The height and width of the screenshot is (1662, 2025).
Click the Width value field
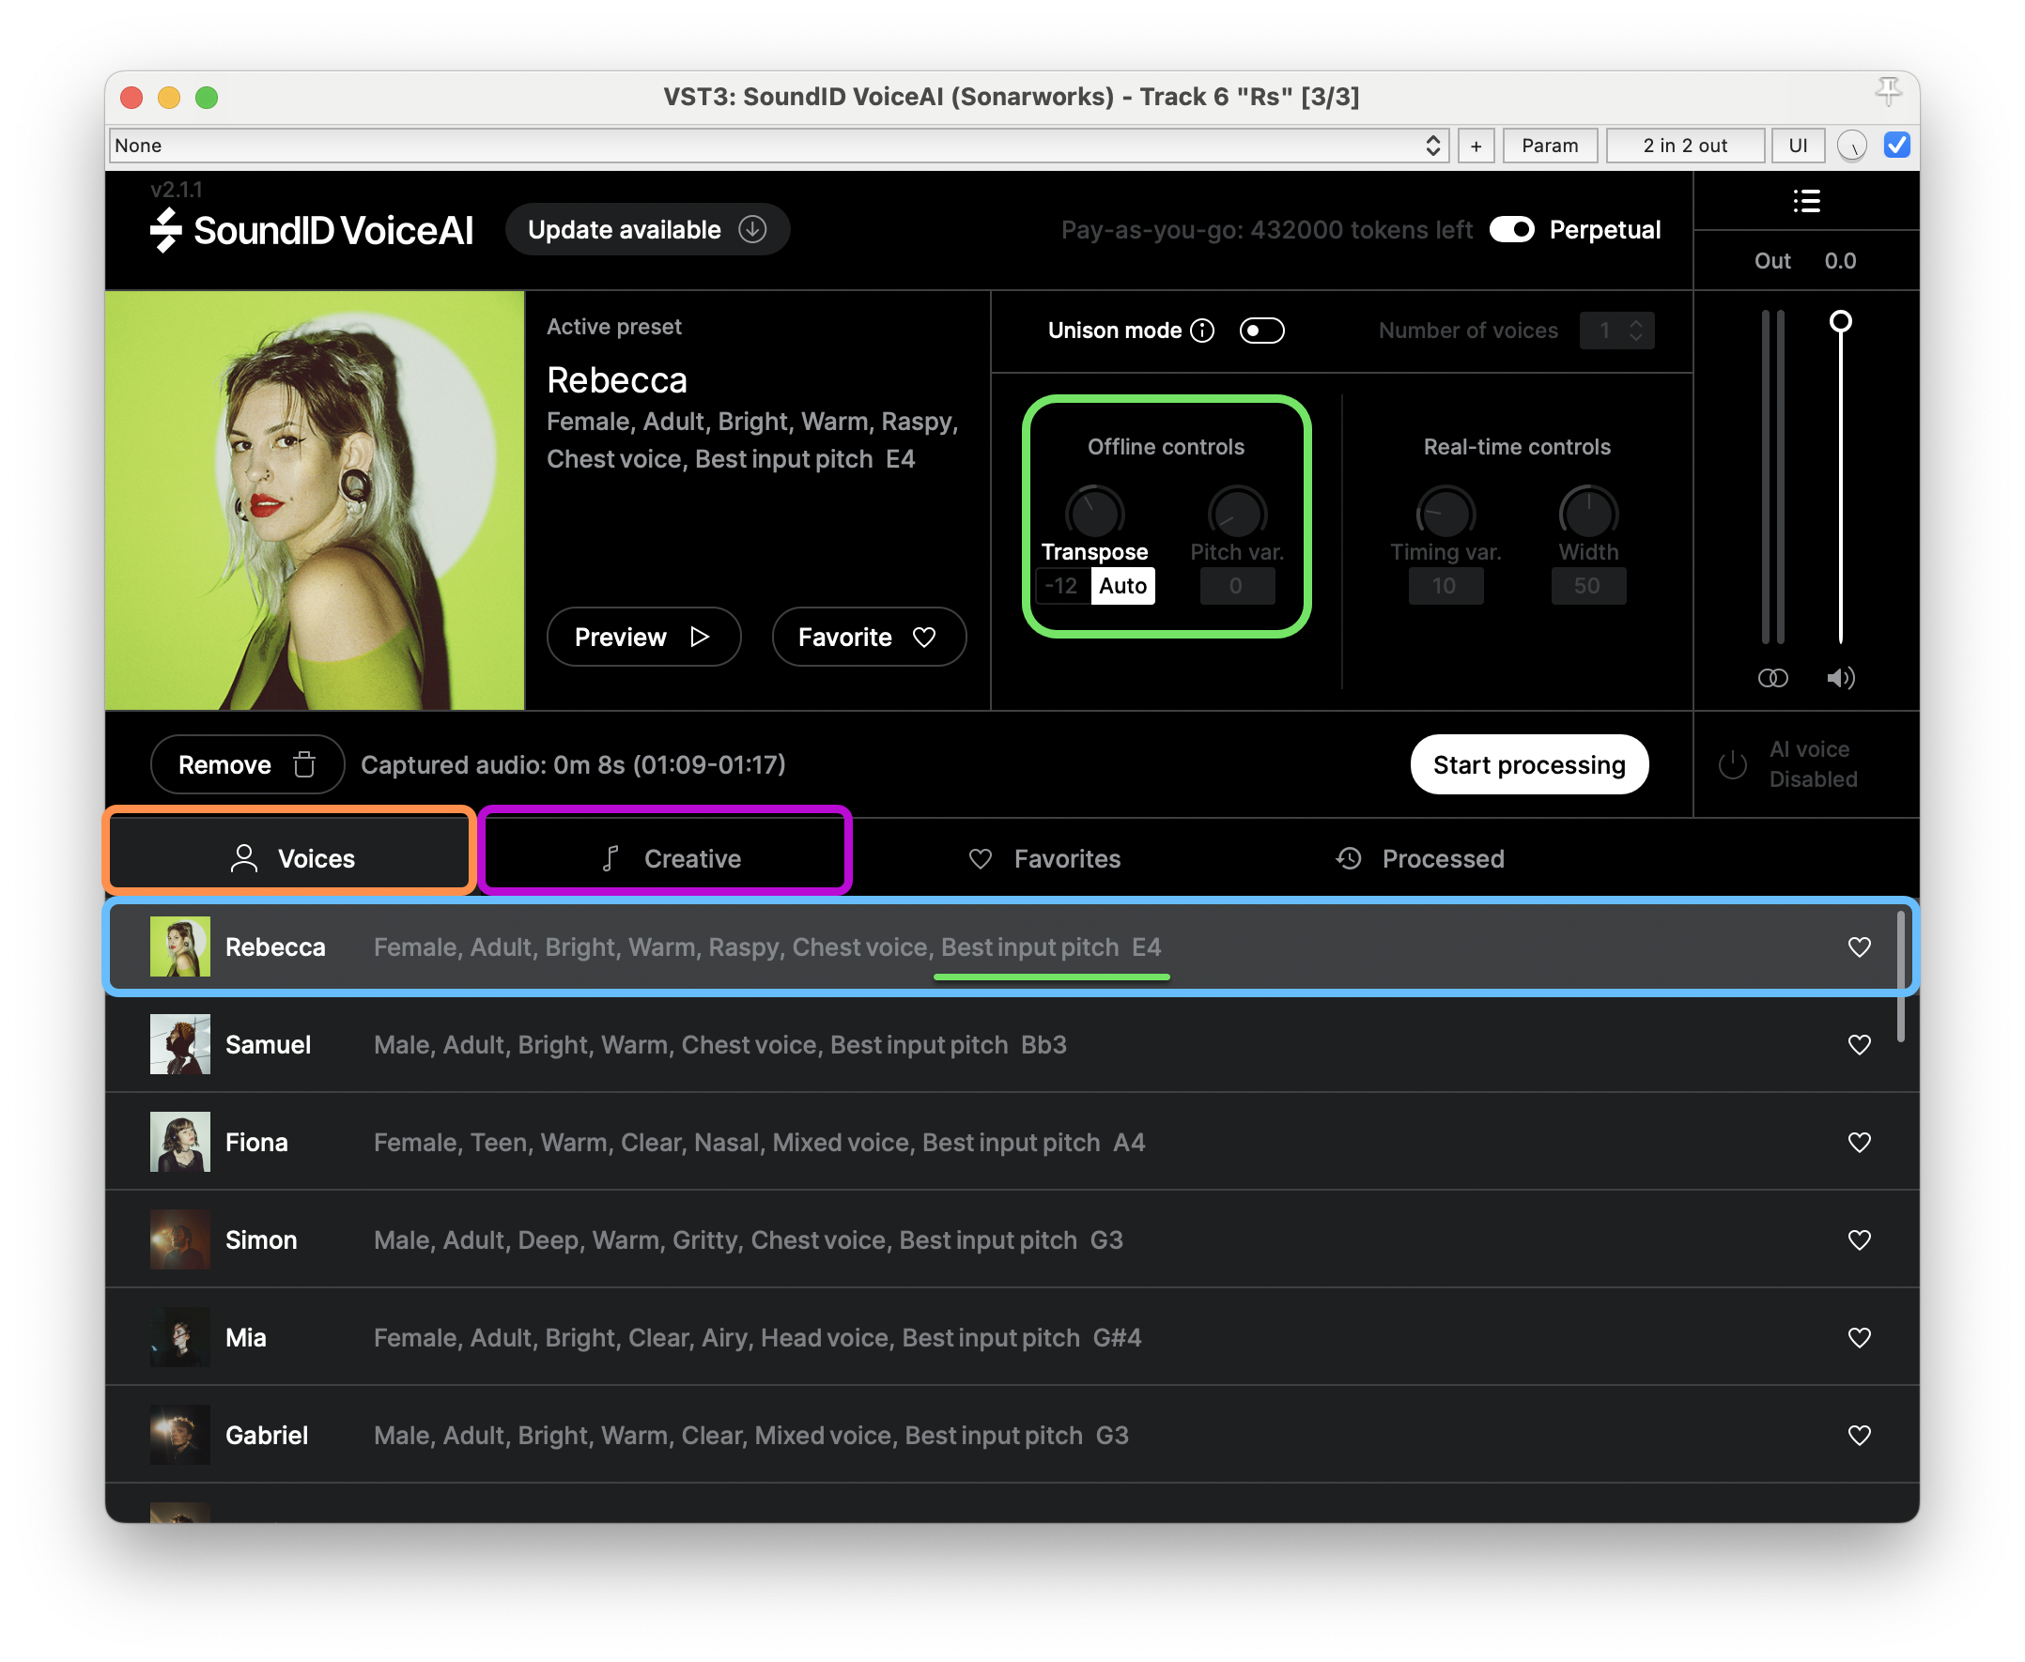pyautogui.click(x=1587, y=586)
